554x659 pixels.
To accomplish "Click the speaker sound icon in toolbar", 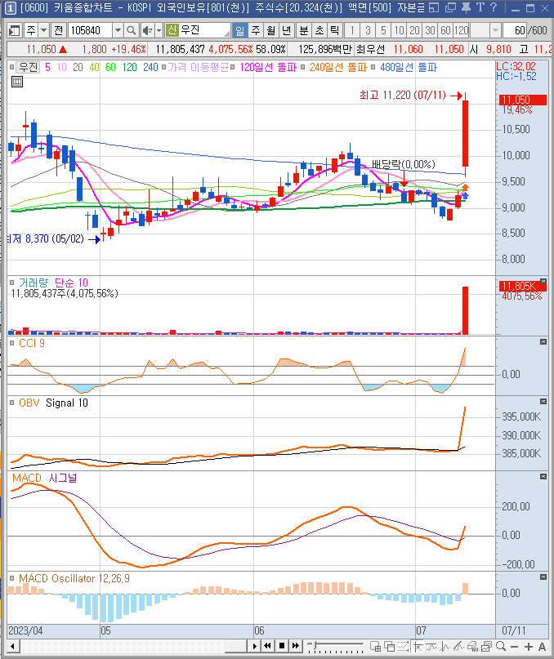I will coord(147,30).
